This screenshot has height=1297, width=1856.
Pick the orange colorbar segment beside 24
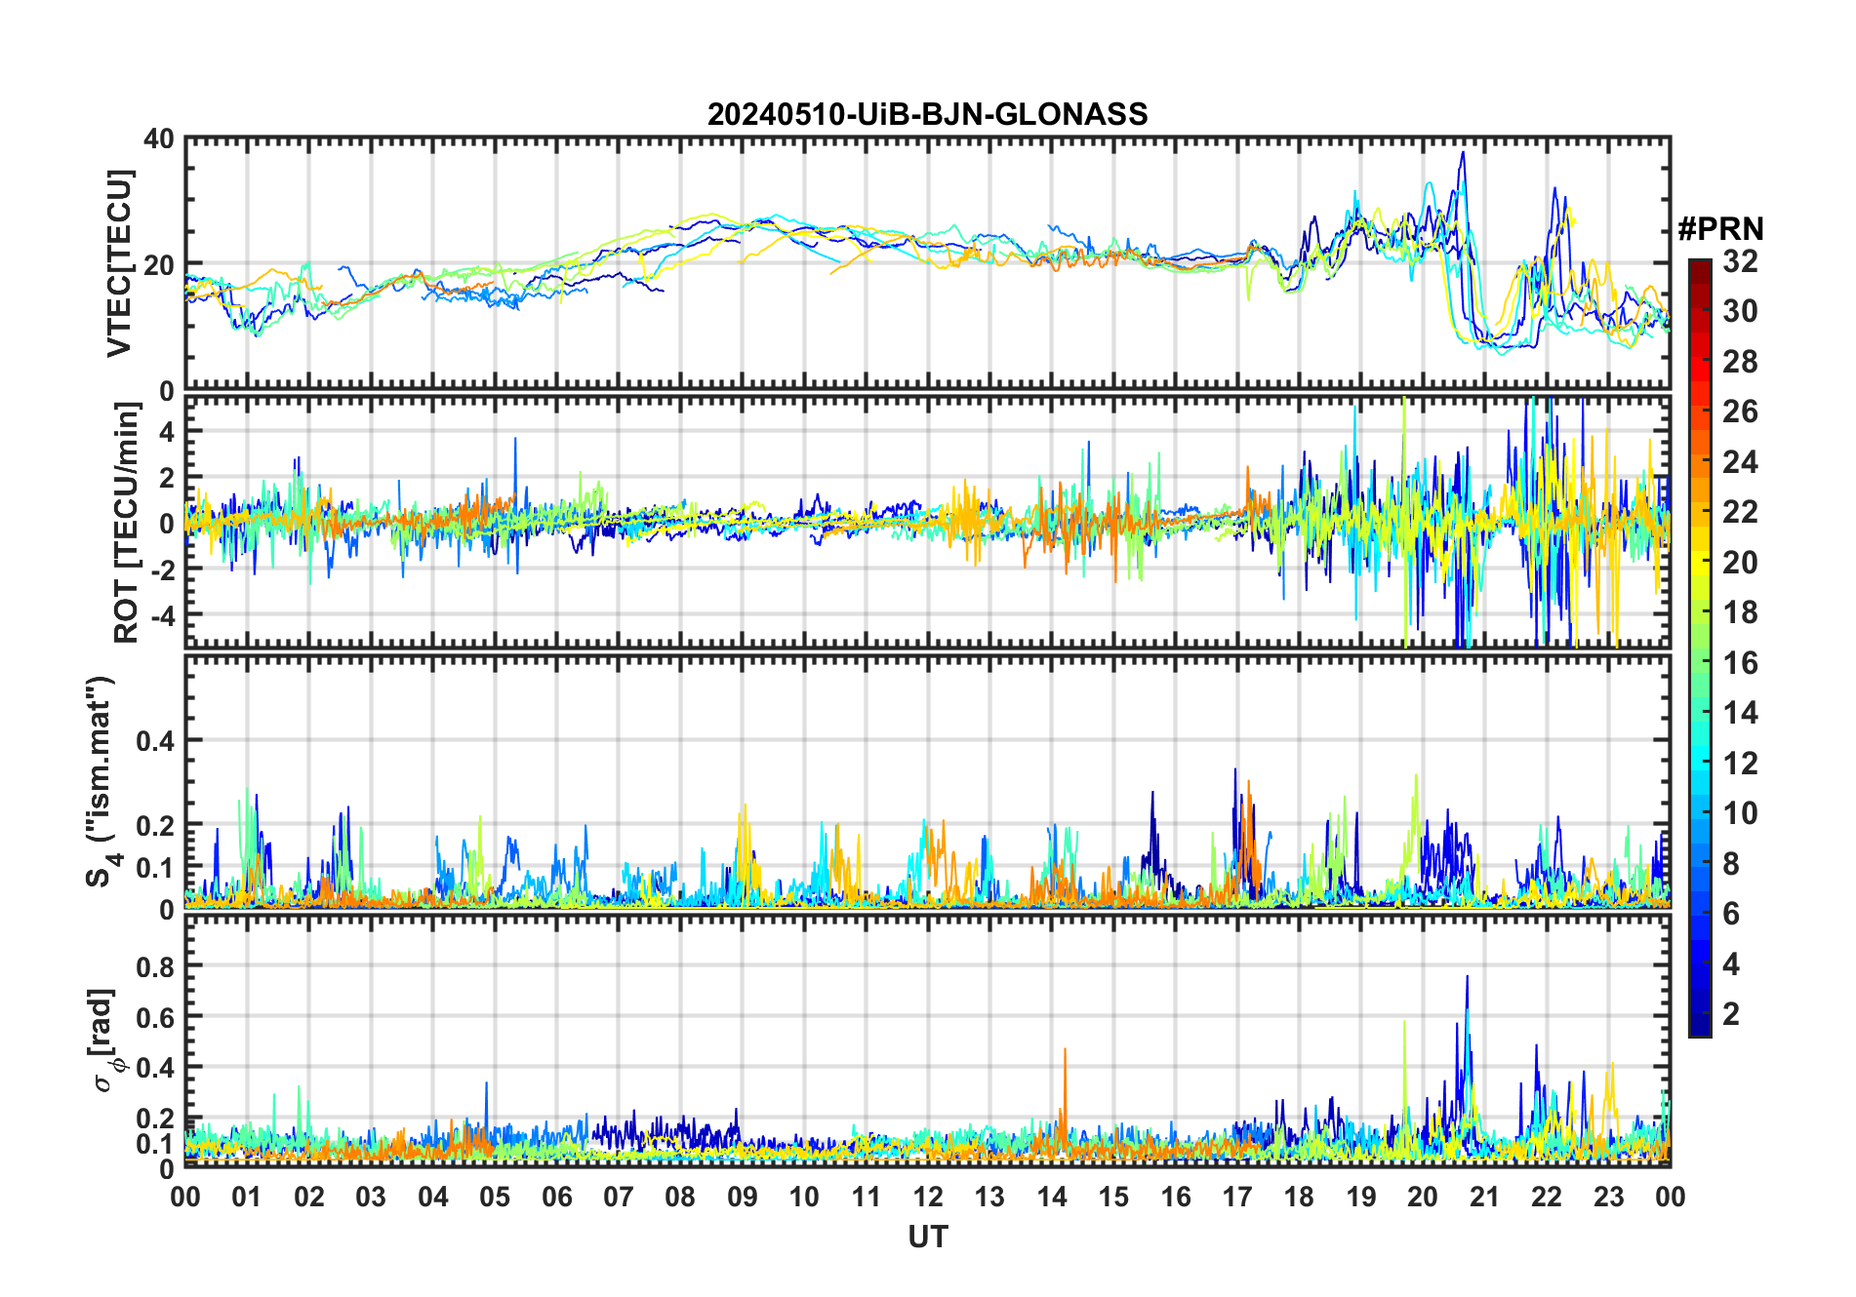1700,462
